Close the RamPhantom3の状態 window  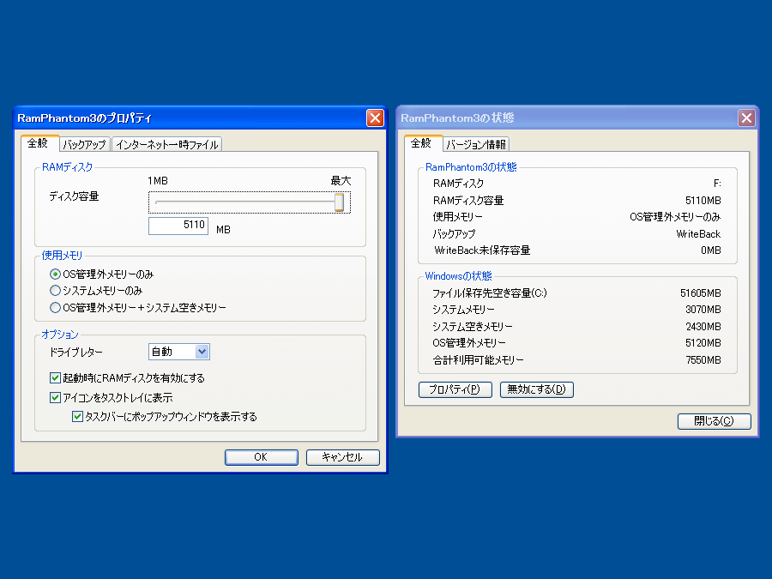746,118
